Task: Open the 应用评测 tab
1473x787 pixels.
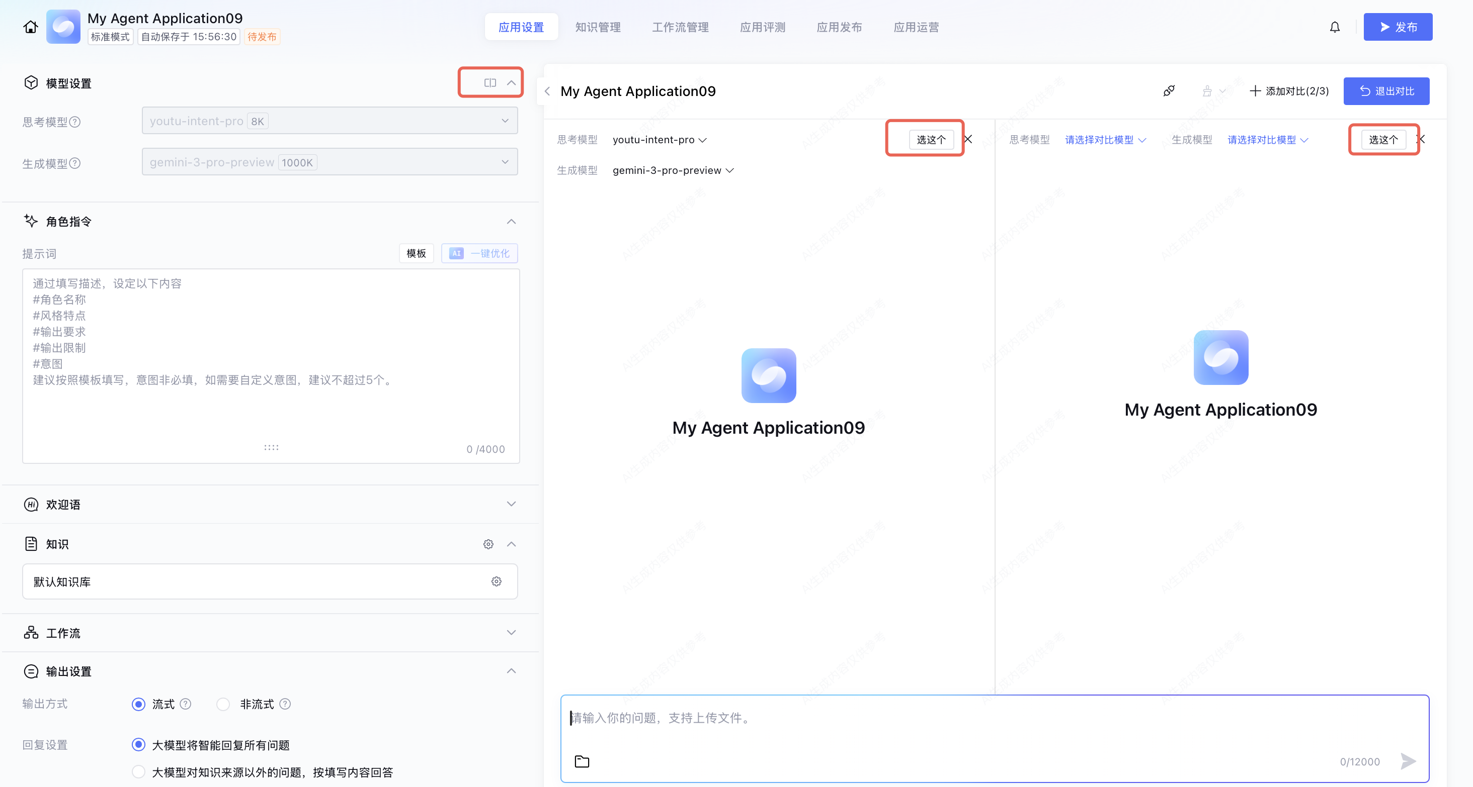Action: [x=762, y=27]
